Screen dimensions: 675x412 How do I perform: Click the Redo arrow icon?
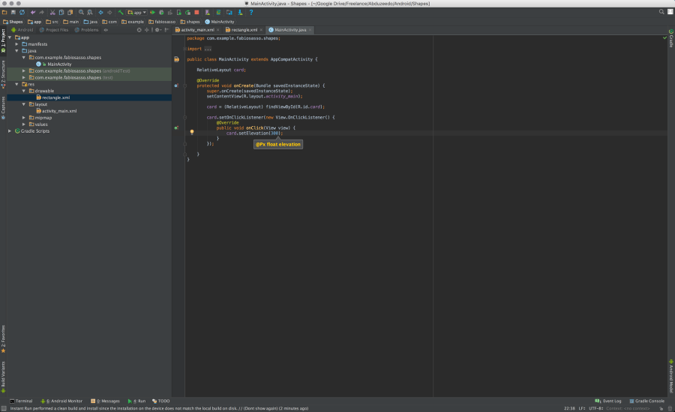[x=42, y=13]
